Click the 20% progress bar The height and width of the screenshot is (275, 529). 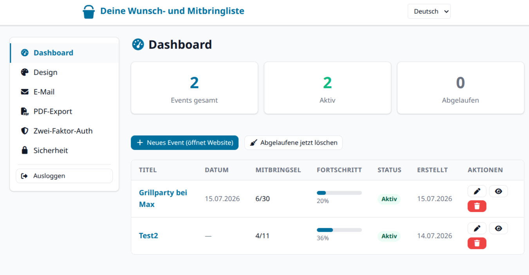coord(339,193)
